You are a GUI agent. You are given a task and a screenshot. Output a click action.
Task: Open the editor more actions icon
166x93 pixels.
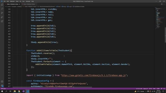164,4
